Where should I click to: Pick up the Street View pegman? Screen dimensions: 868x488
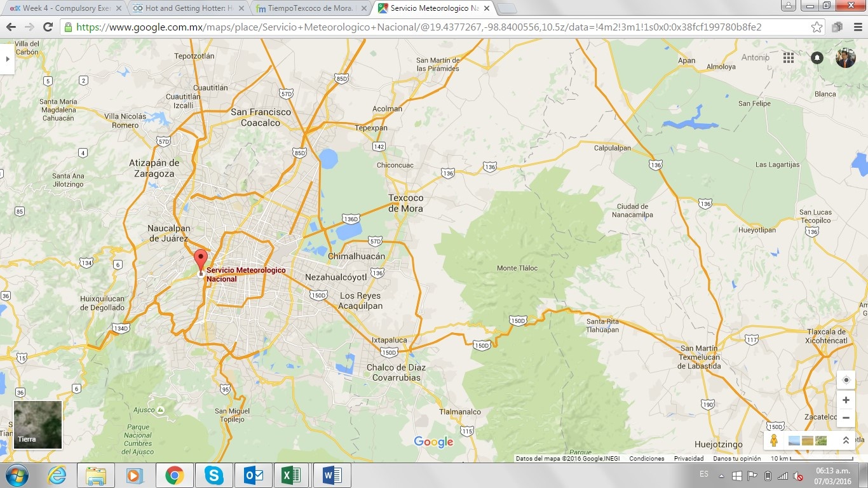coord(773,440)
